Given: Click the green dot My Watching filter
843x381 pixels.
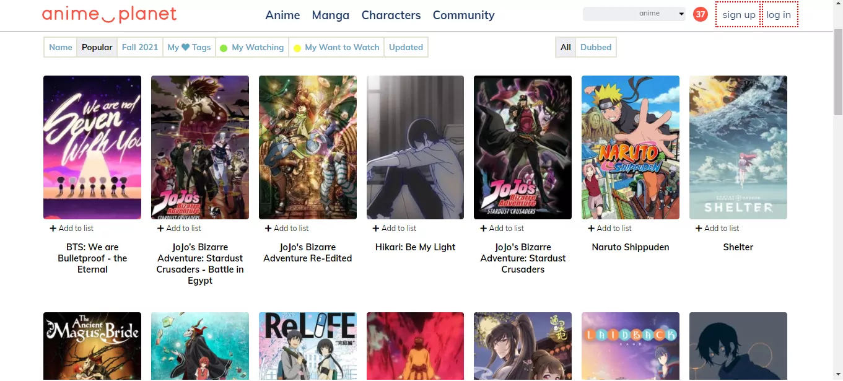Looking at the screenshot, I should (251, 47).
